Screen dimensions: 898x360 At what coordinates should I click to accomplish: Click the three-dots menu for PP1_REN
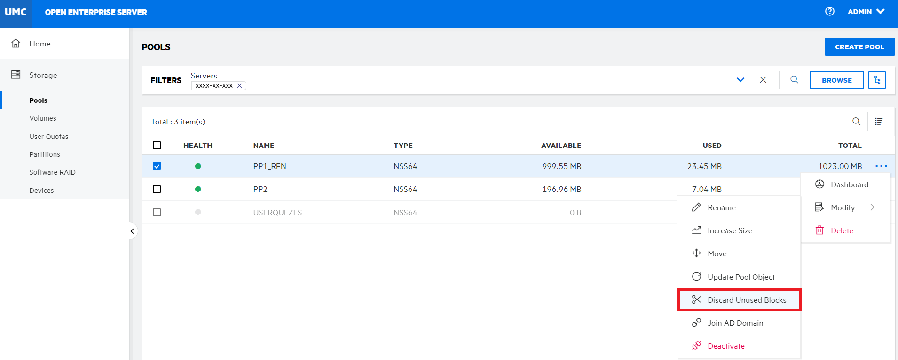[x=881, y=166]
